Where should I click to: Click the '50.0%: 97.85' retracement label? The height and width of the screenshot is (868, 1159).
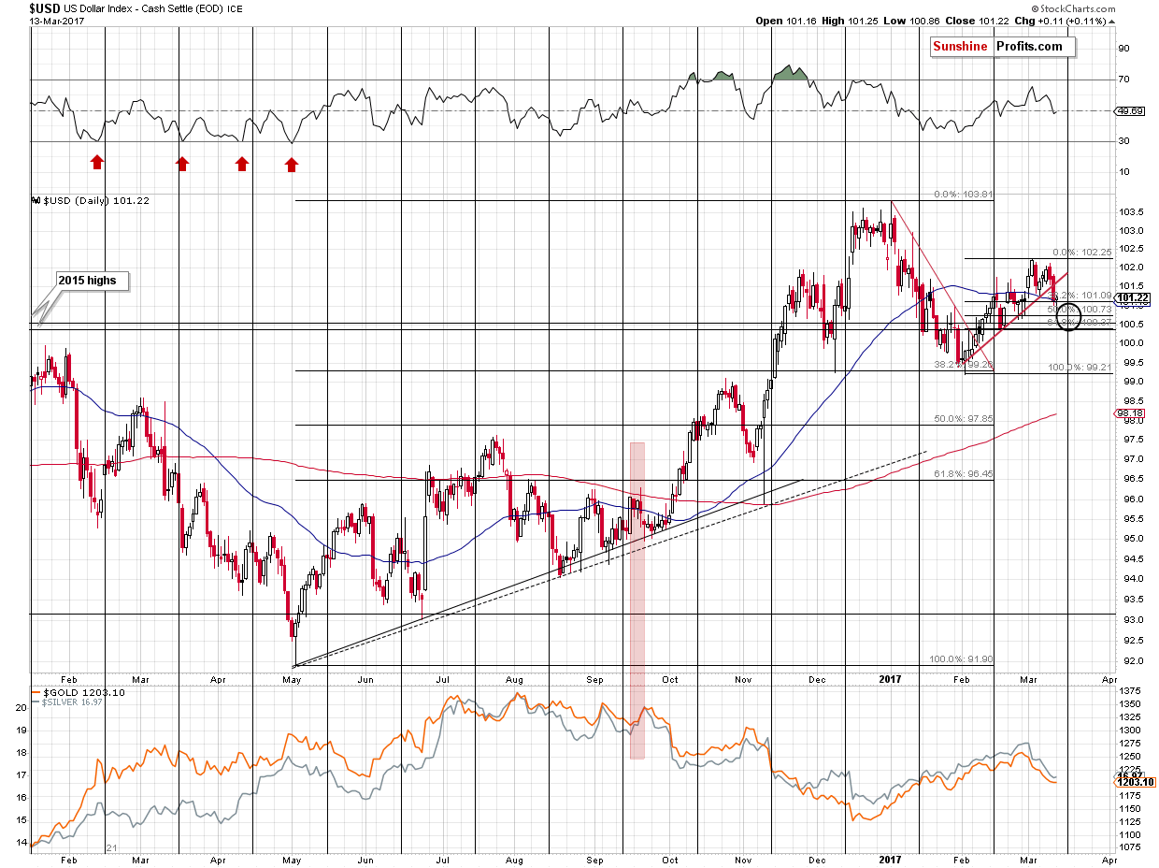point(963,418)
